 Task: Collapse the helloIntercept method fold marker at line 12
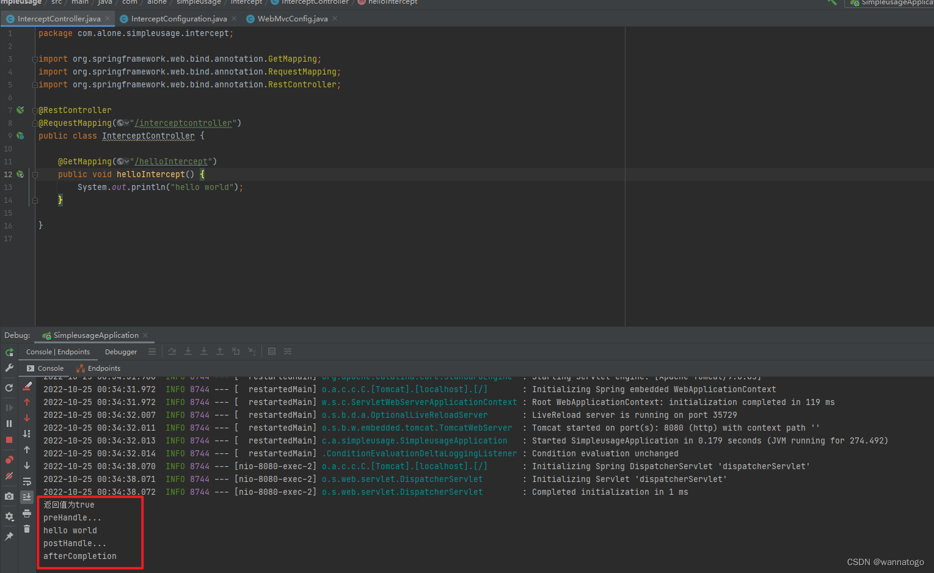pos(35,175)
